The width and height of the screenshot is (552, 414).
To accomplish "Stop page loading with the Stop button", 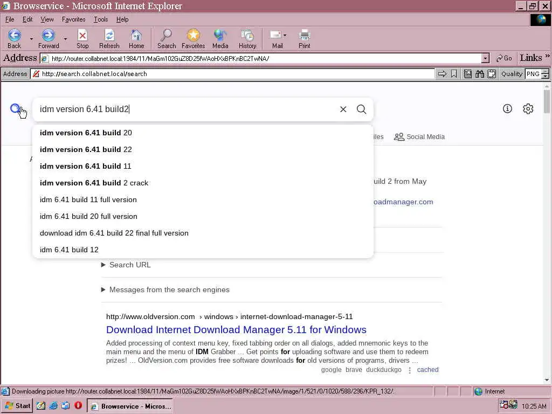I will [x=82, y=39].
